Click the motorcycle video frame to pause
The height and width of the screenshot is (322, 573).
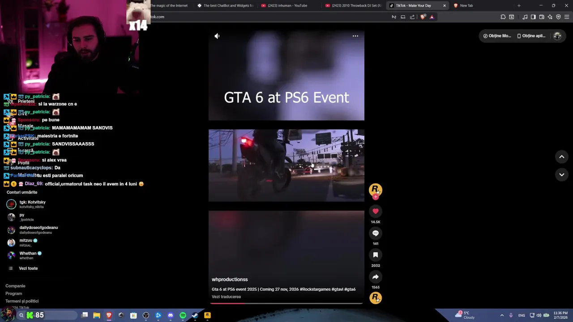pos(286,165)
